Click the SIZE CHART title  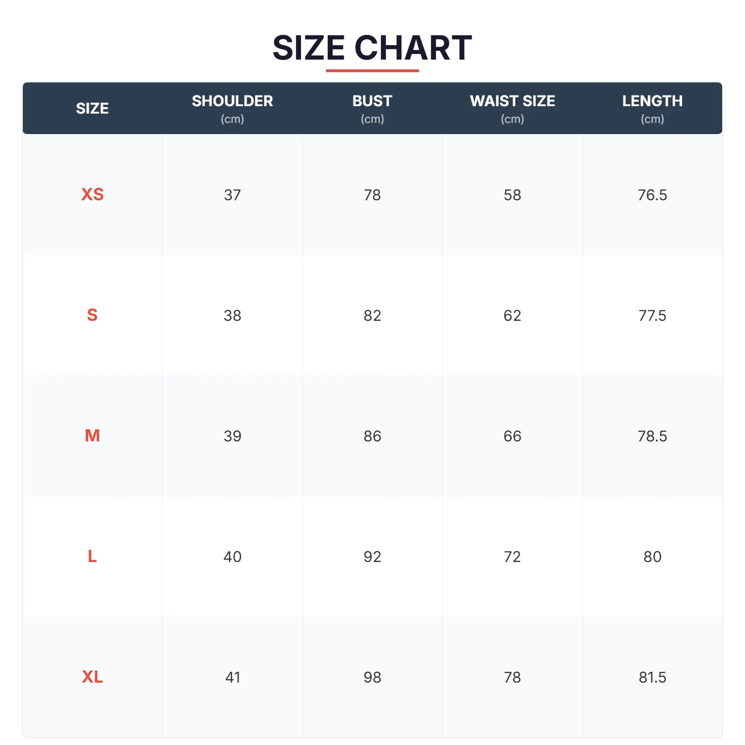372,48
